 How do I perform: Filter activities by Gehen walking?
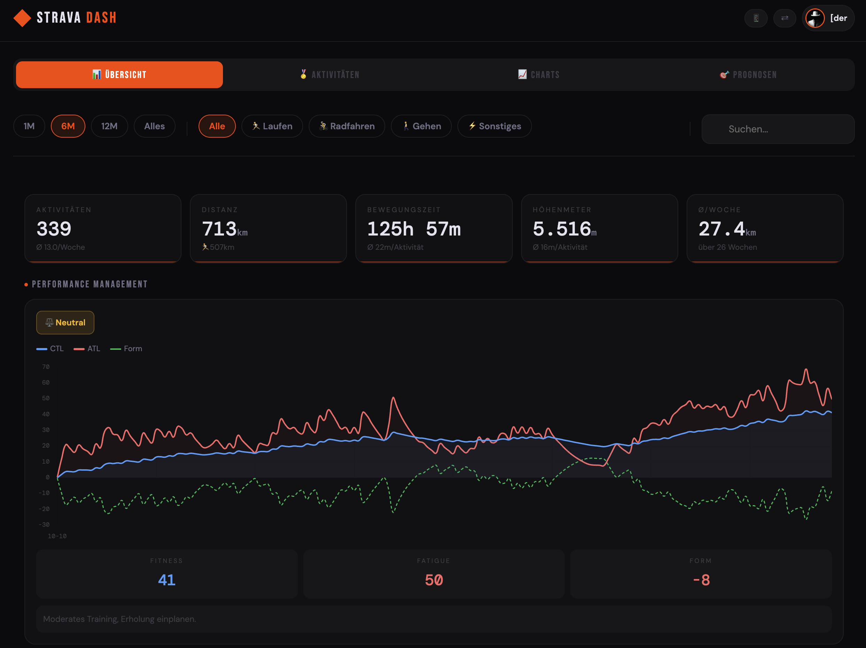coord(421,126)
